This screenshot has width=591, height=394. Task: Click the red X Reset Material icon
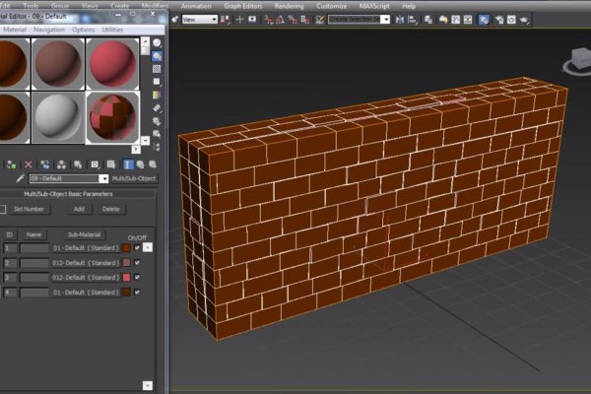tap(28, 164)
